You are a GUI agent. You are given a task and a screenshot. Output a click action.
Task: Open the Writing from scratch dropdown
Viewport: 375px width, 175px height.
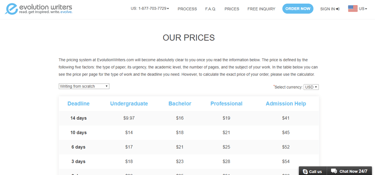point(84,86)
